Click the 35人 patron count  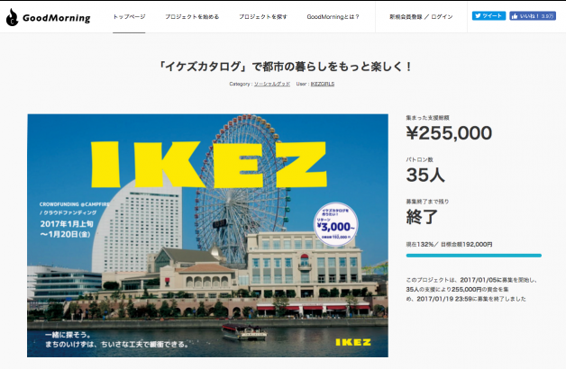[x=425, y=175]
